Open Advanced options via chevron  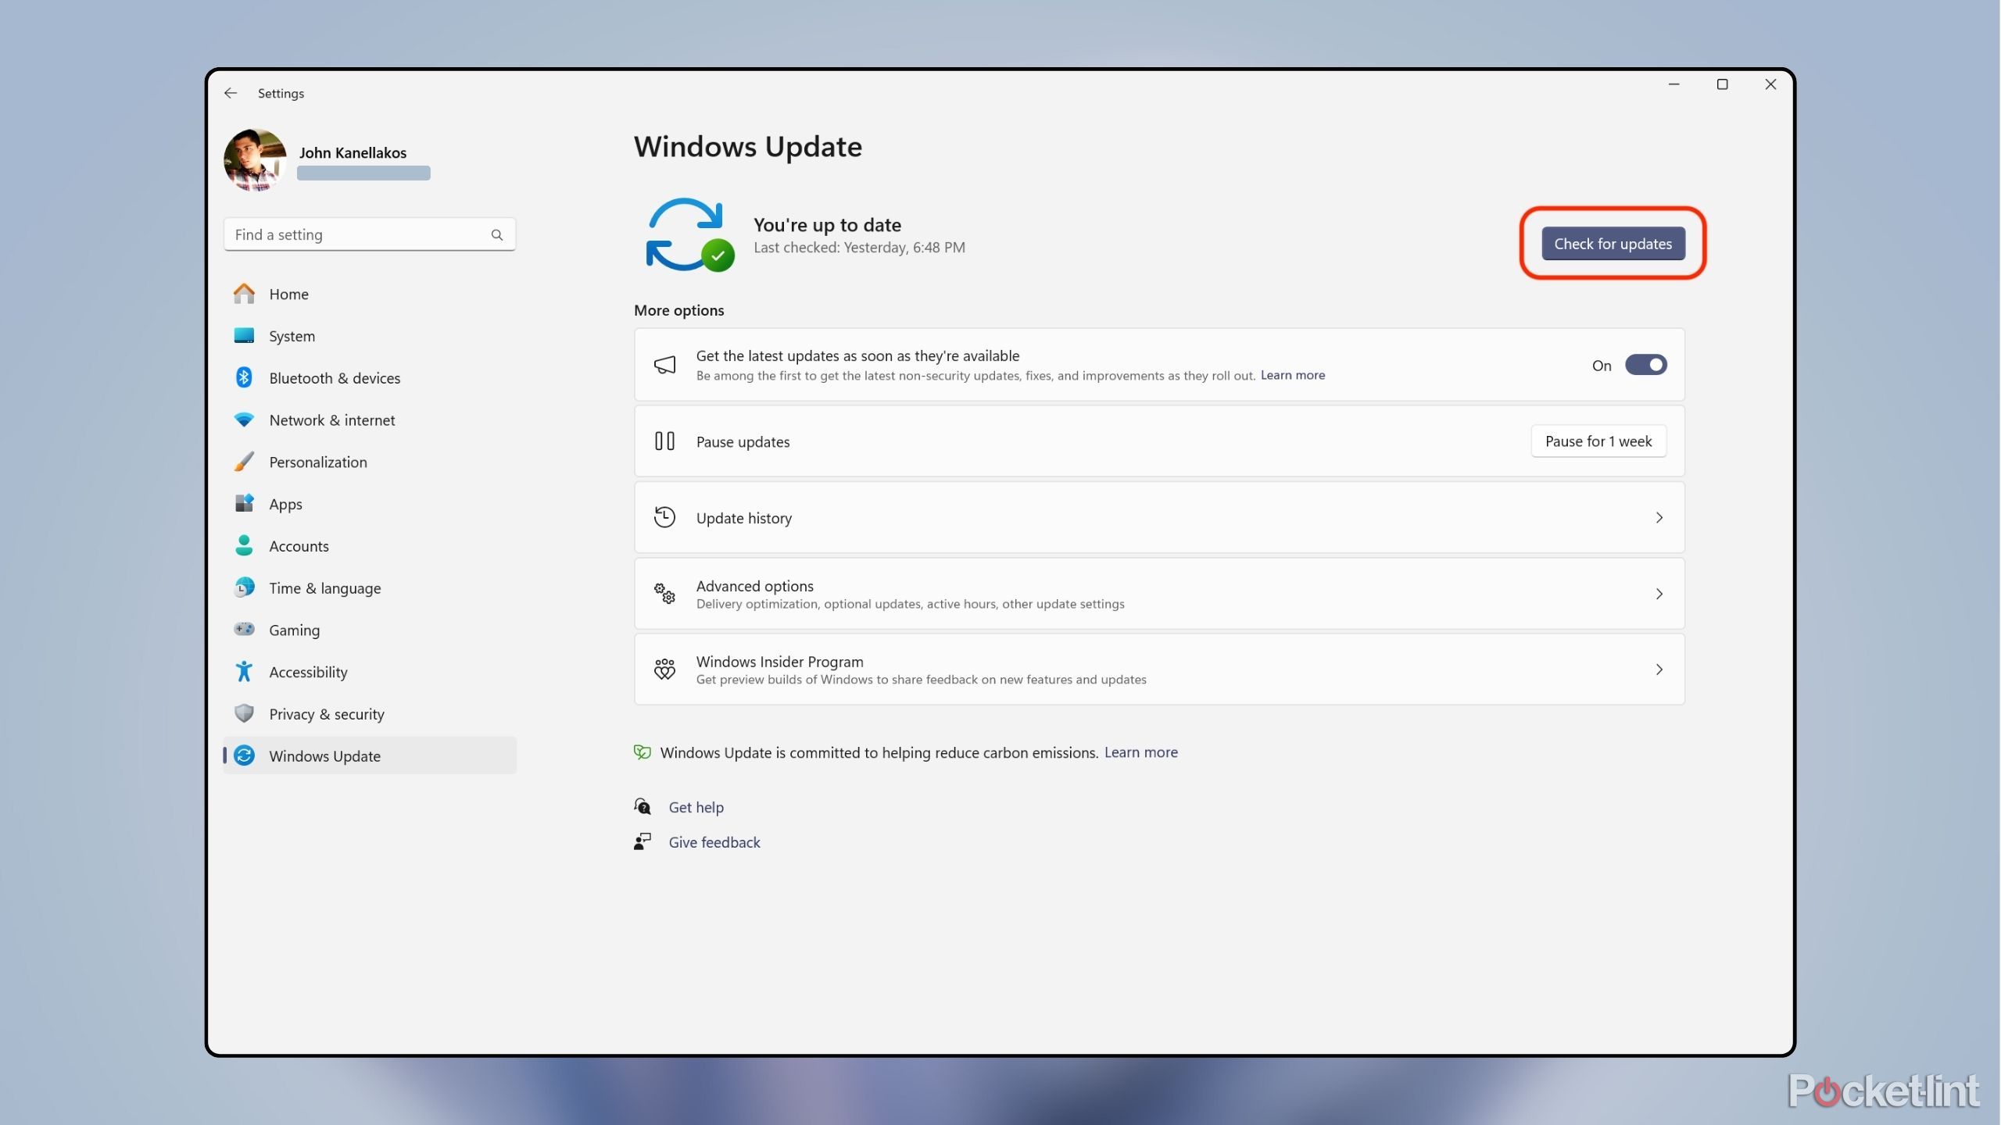pos(1659,594)
